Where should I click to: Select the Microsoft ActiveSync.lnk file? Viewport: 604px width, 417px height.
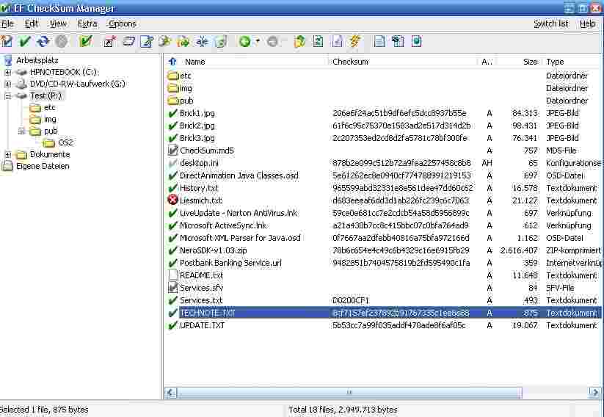(x=223, y=225)
